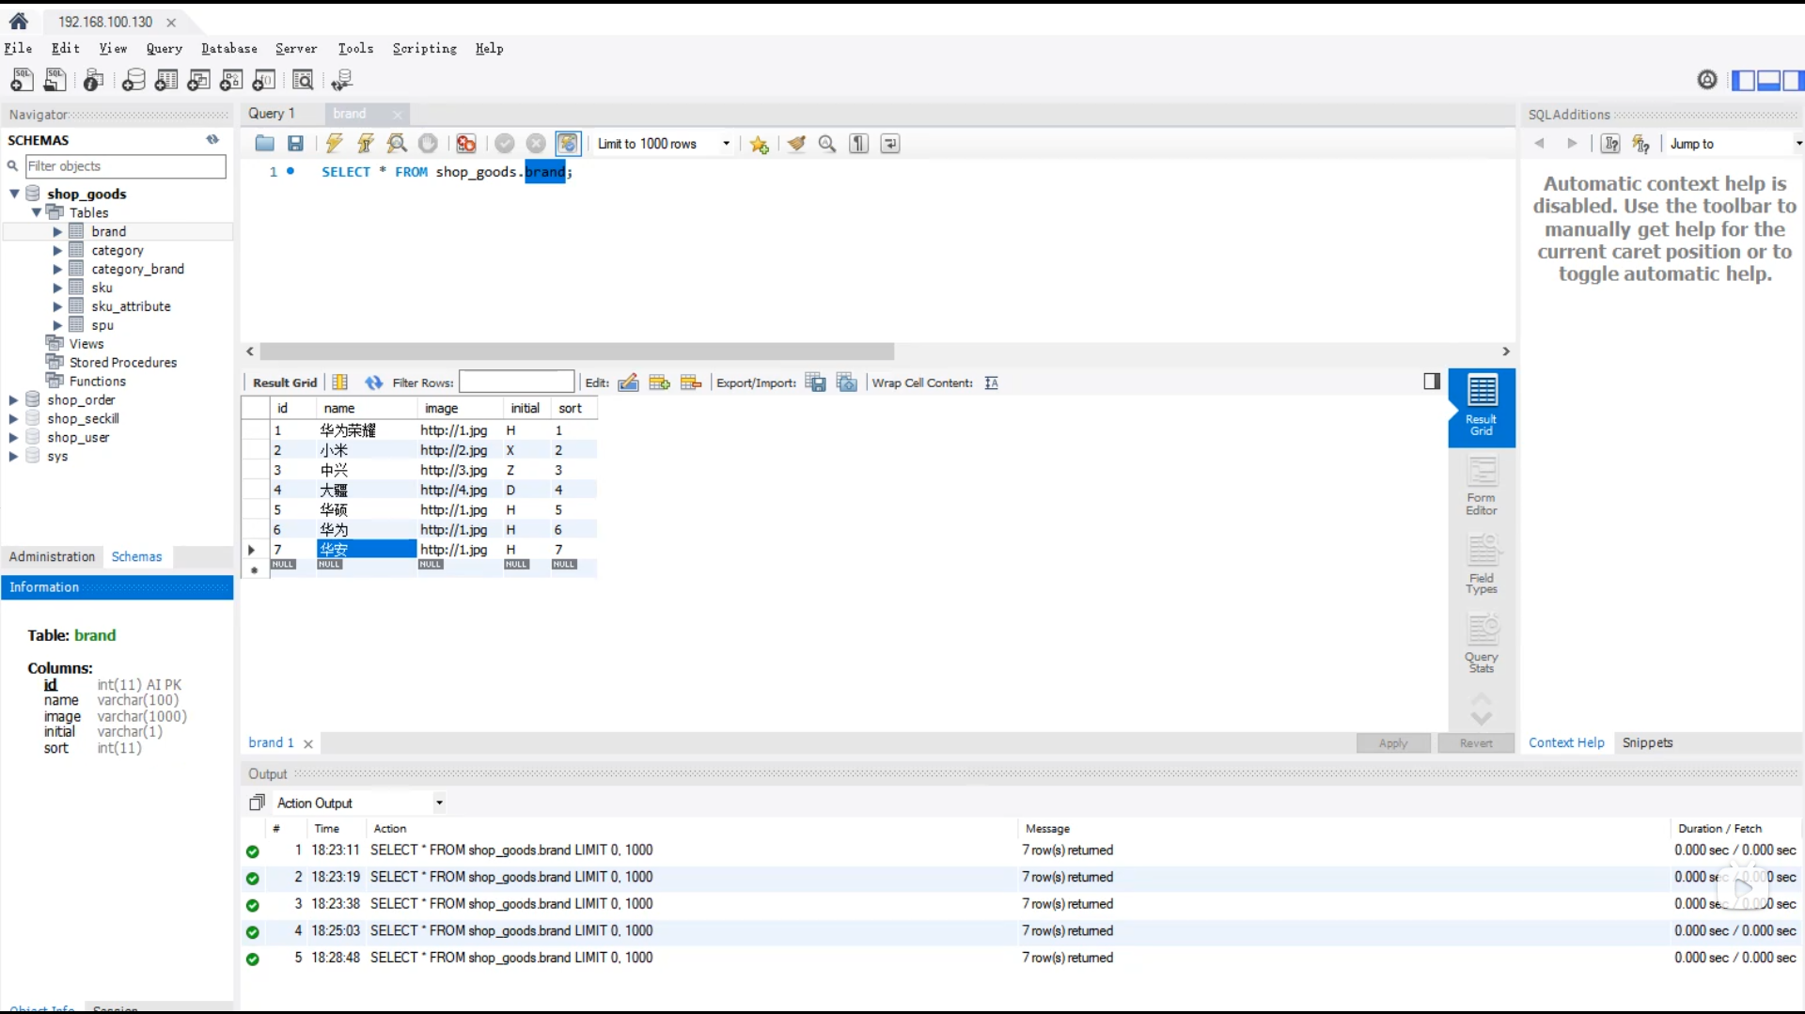Export the recordset to an external file
The image size is (1805, 1014).
pyautogui.click(x=816, y=382)
